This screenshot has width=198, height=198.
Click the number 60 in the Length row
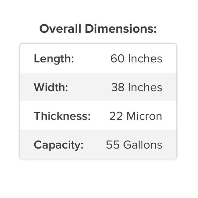(117, 59)
